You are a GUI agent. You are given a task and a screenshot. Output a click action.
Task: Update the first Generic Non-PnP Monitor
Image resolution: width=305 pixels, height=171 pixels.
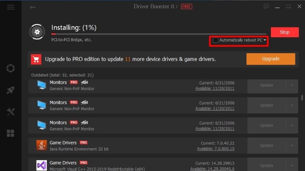point(266,85)
